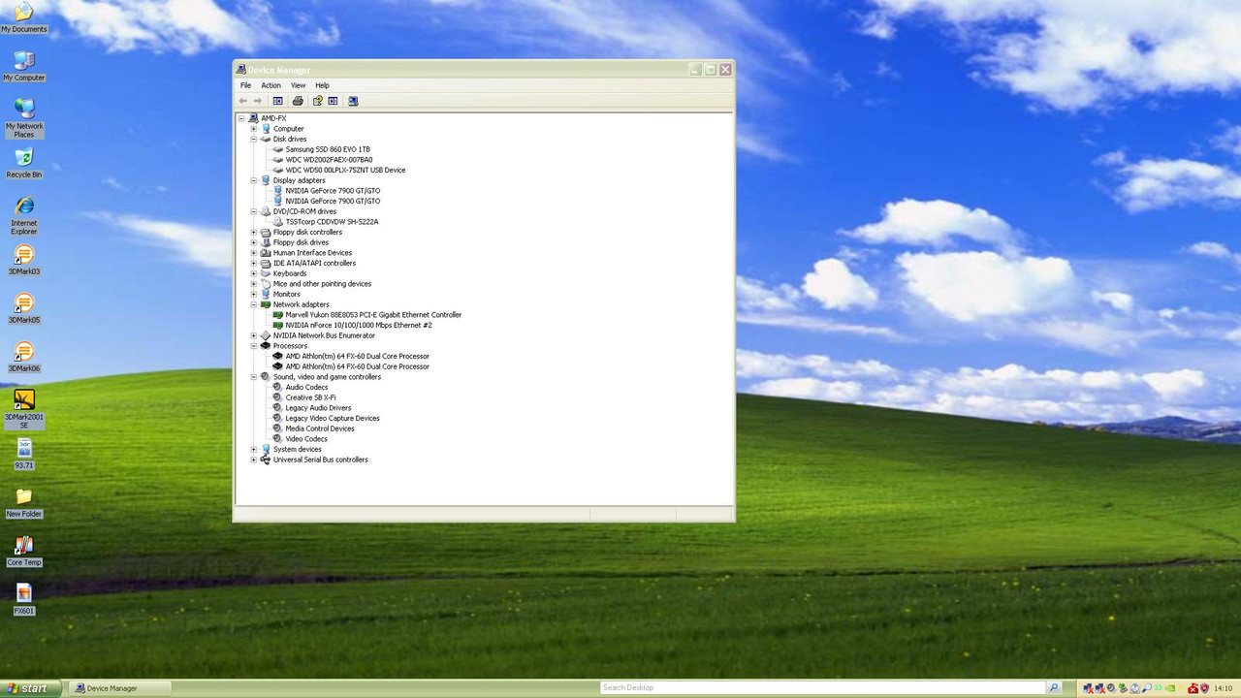Focus the Search Desktop input field
Image resolution: width=1241 pixels, height=698 pixels.
(823, 688)
